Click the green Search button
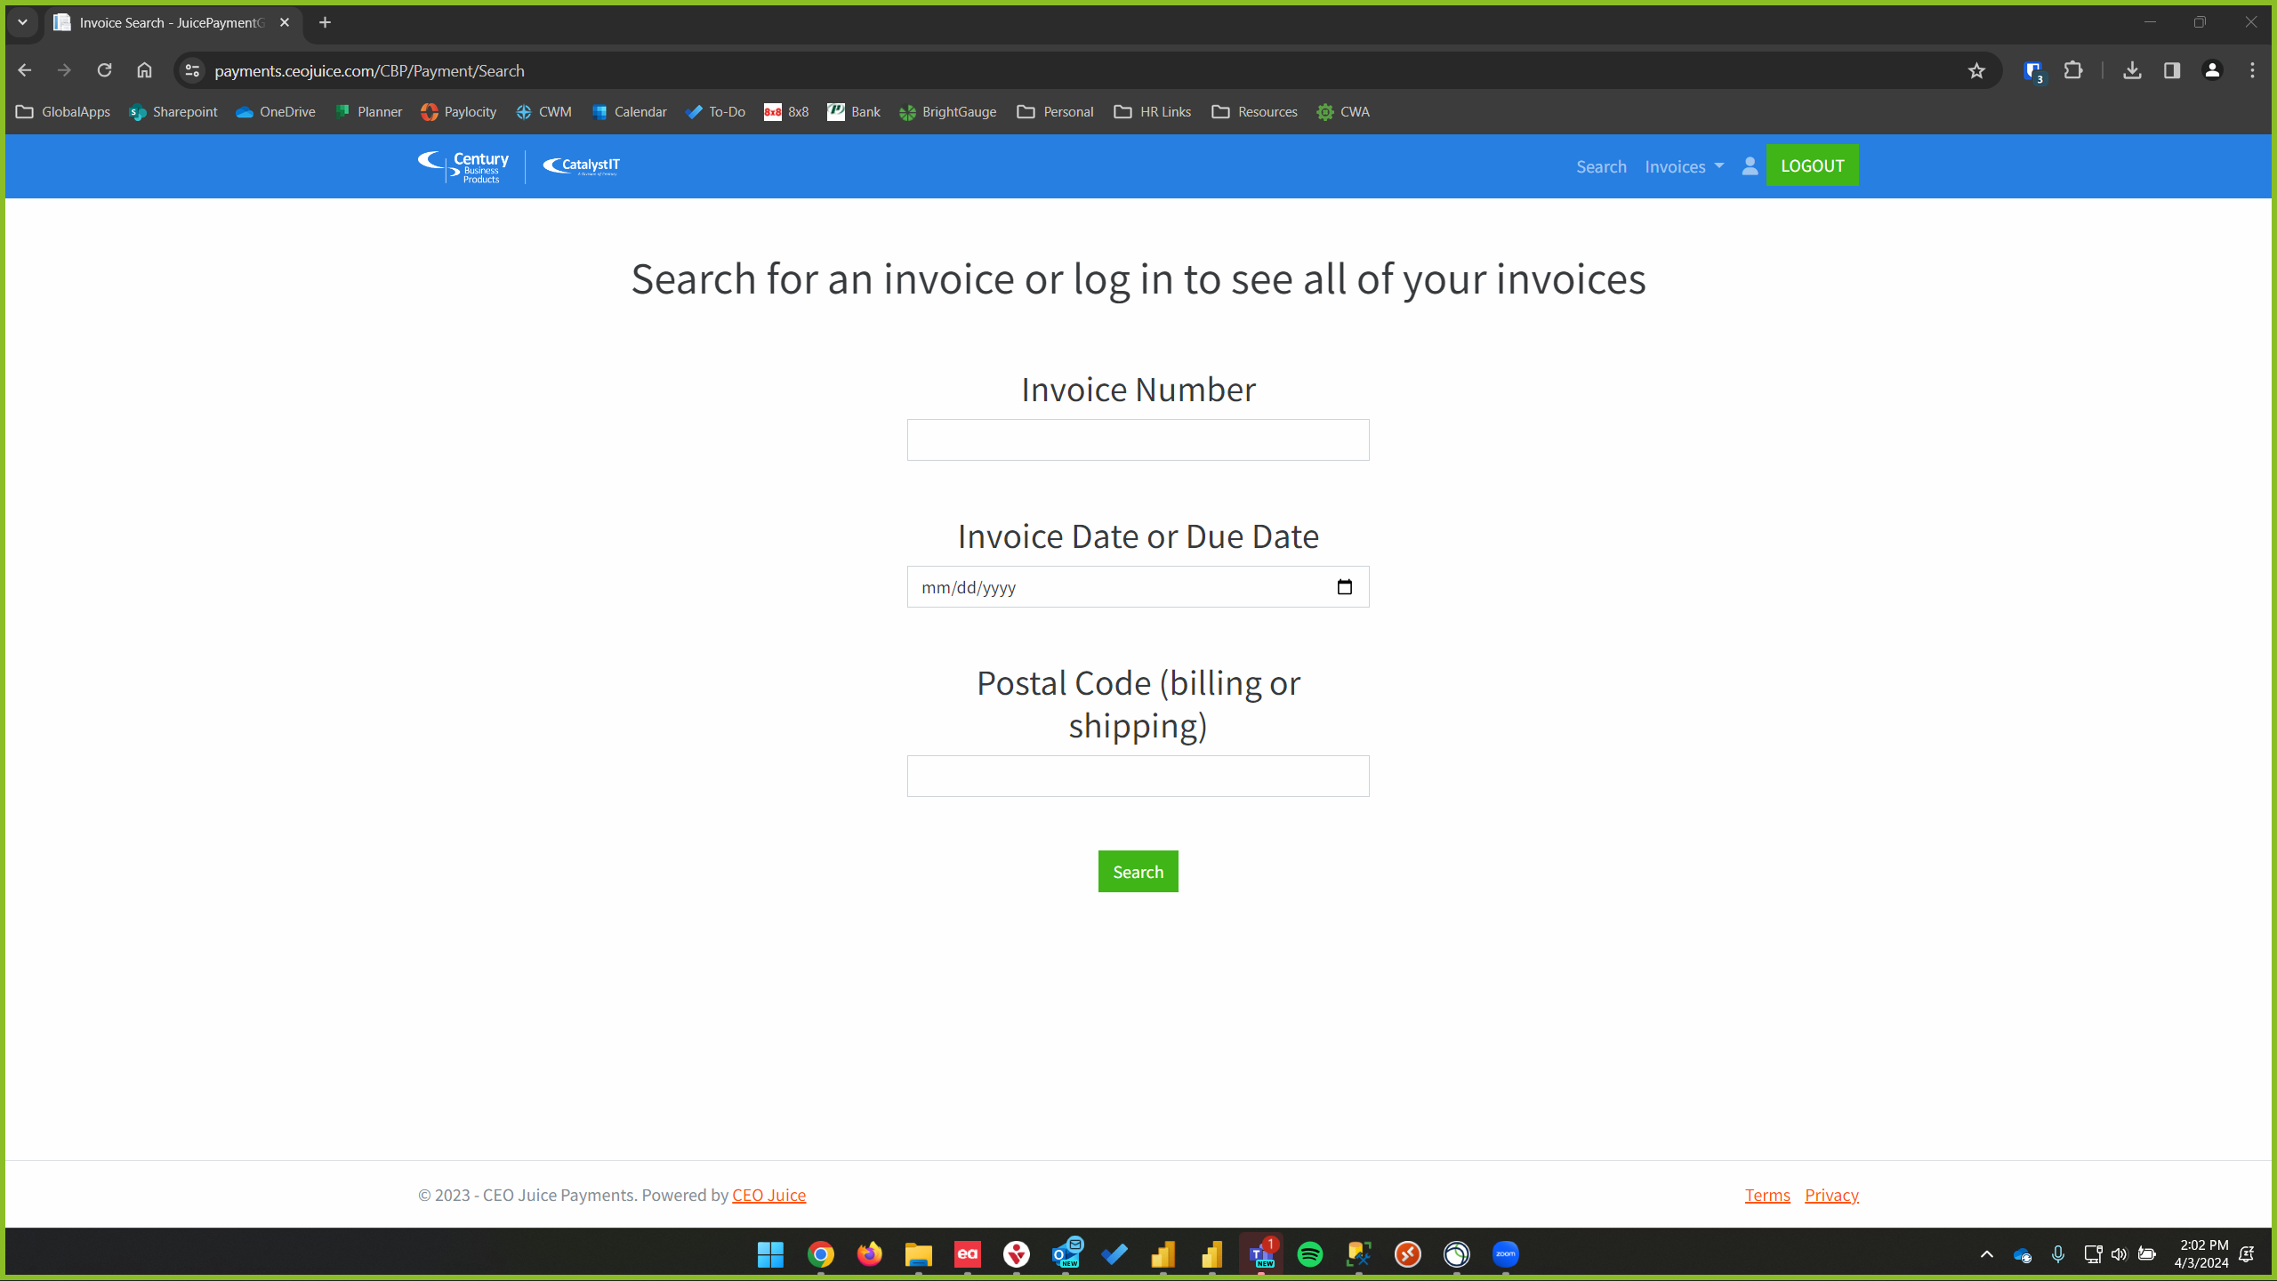Screen dimensions: 2277x1281 (x=1138, y=872)
